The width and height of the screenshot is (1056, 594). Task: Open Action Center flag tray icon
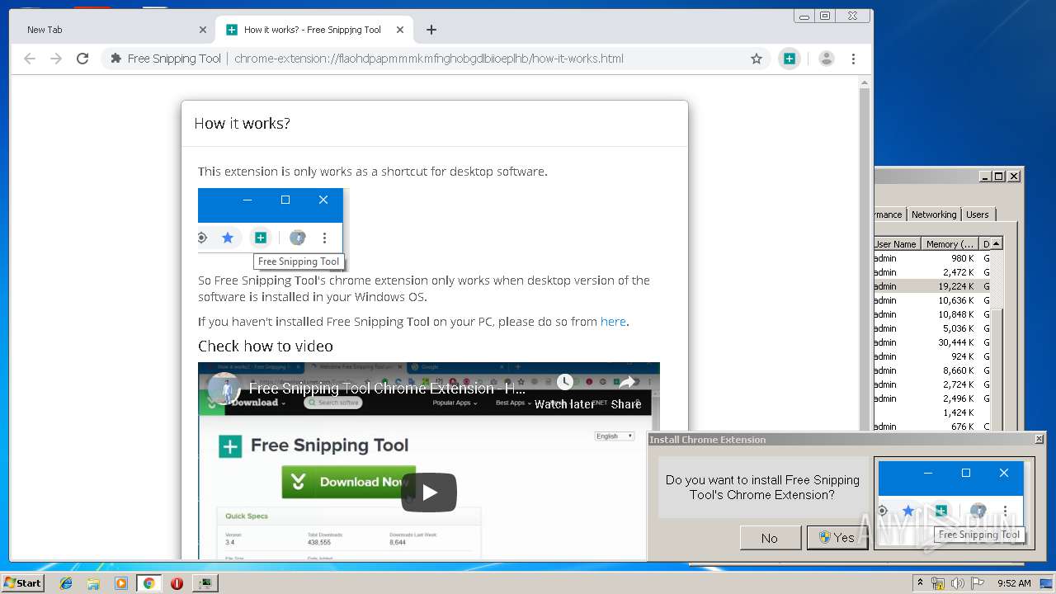tap(978, 583)
